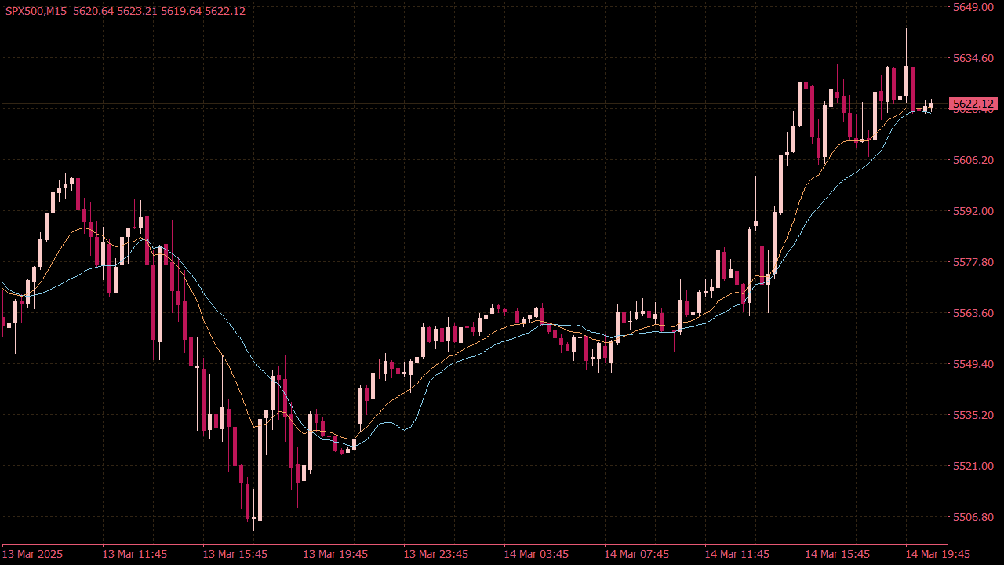Click the 5649.00 price axis label

pos(973,7)
